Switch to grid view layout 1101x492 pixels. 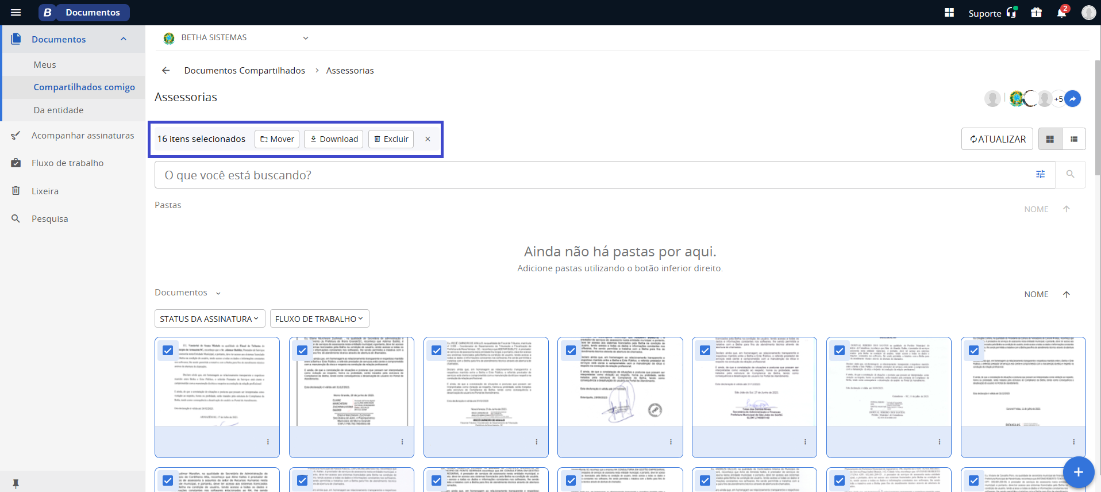point(1050,139)
